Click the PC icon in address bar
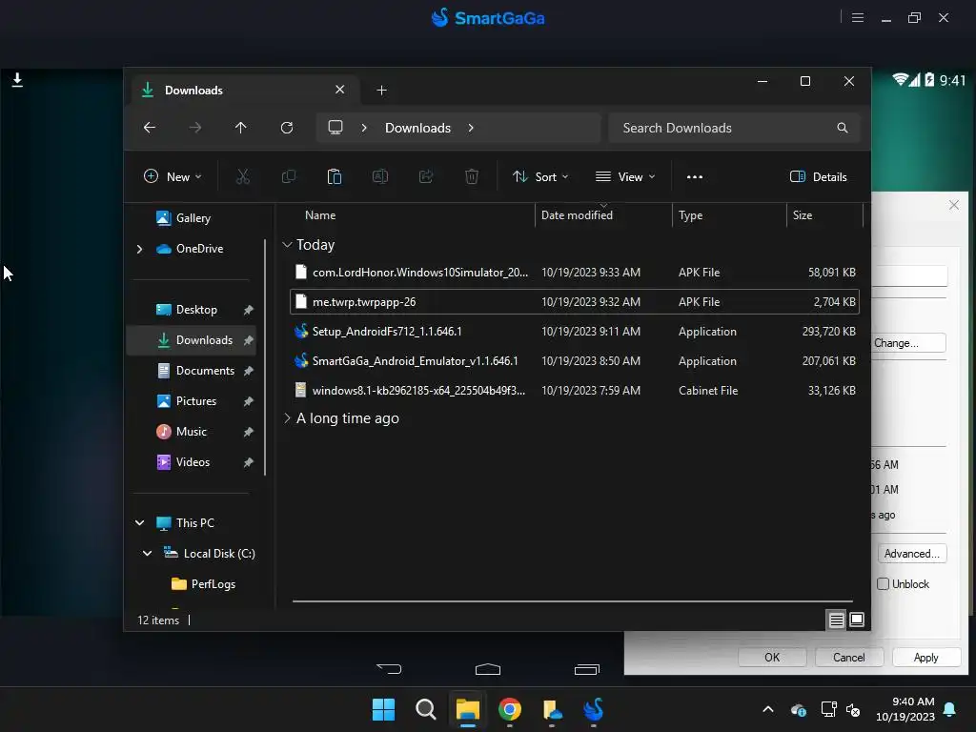Image resolution: width=976 pixels, height=732 pixels. click(335, 128)
